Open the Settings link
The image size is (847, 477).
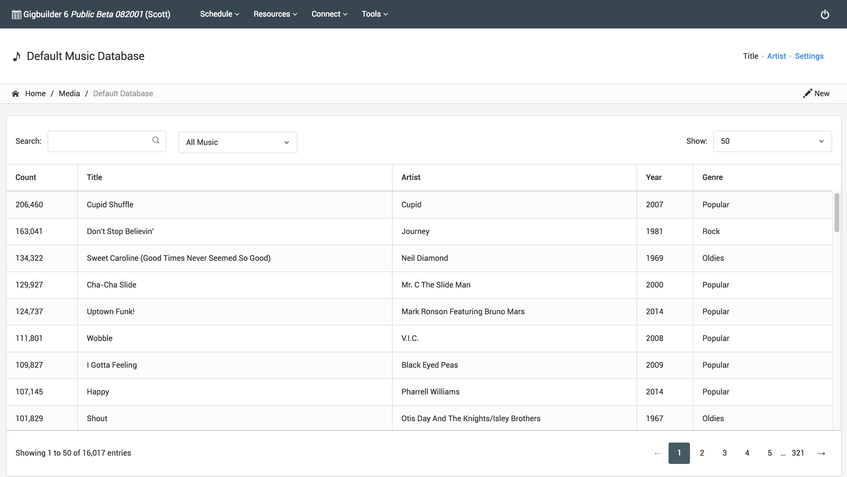coord(809,56)
